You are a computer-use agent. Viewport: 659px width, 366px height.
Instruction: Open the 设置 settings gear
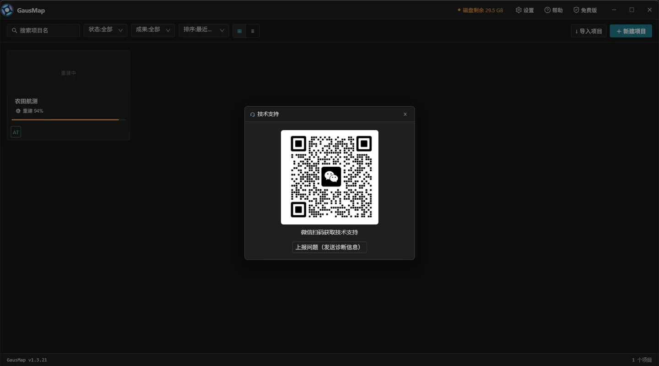point(525,10)
